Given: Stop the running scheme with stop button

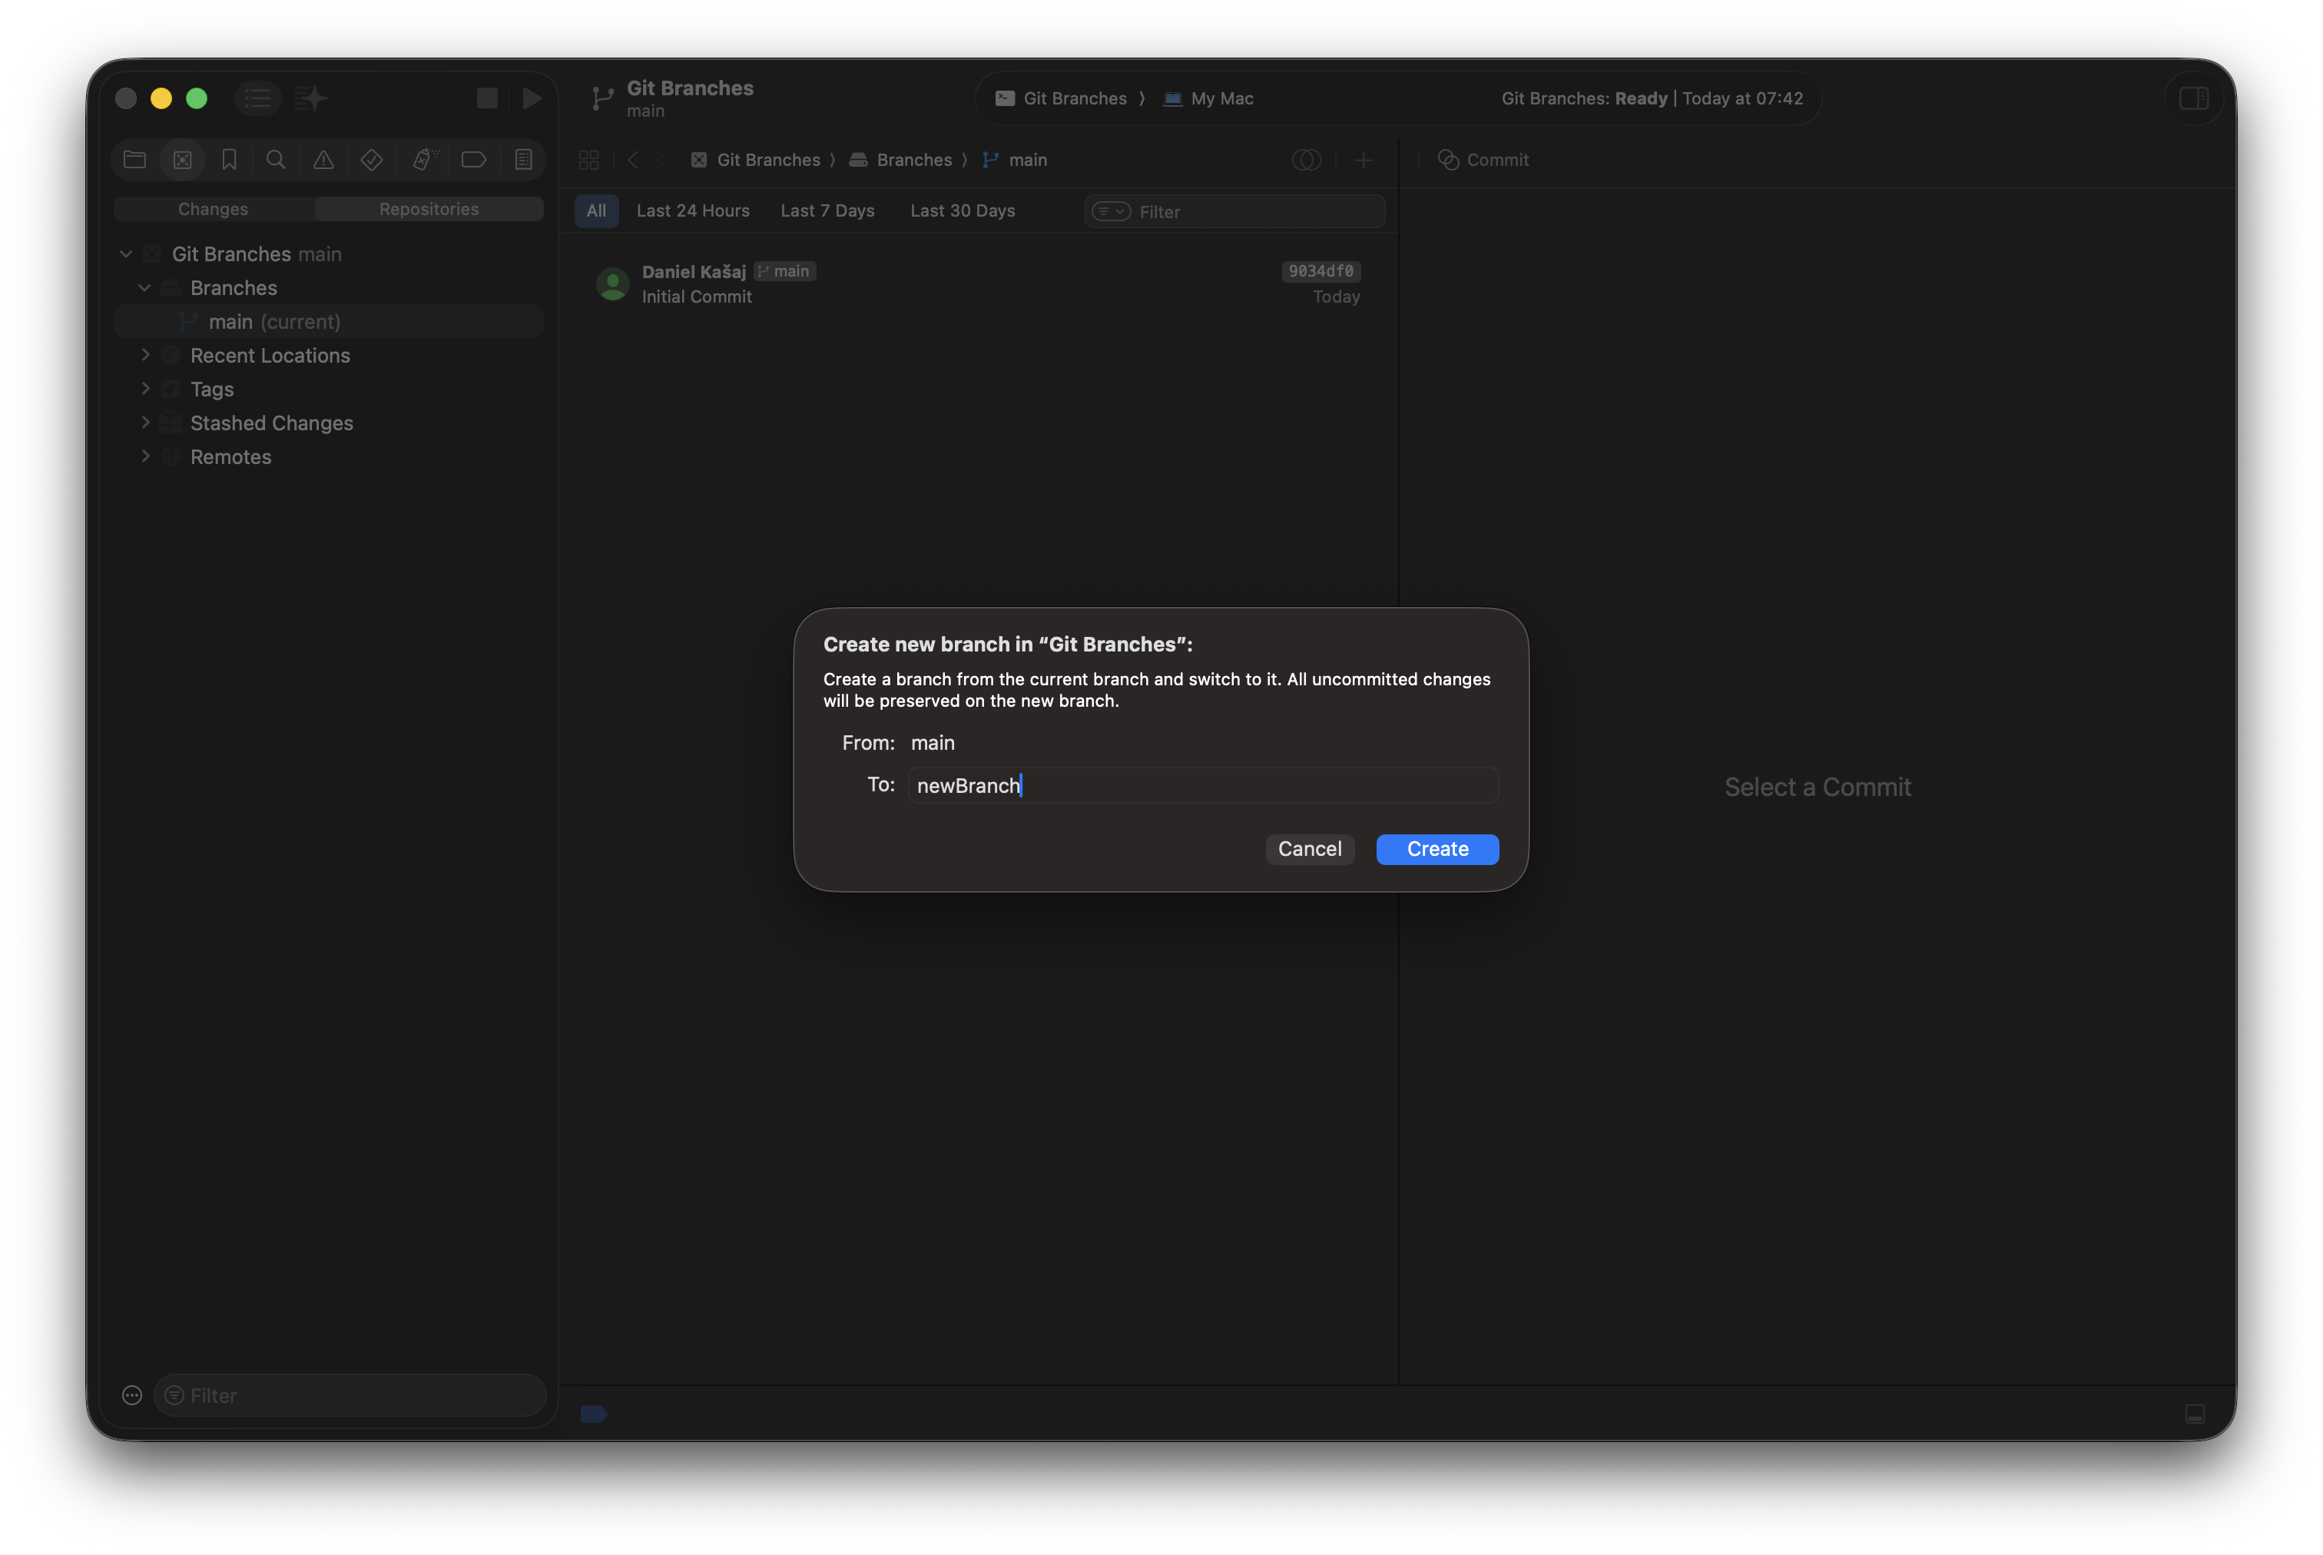Looking at the screenshot, I should (x=487, y=98).
